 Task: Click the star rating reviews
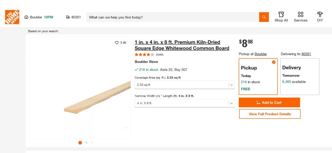[x=144, y=55]
